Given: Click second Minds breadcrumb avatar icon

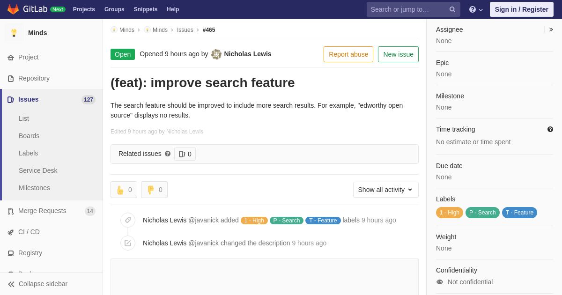Looking at the screenshot, I should tap(147, 30).
